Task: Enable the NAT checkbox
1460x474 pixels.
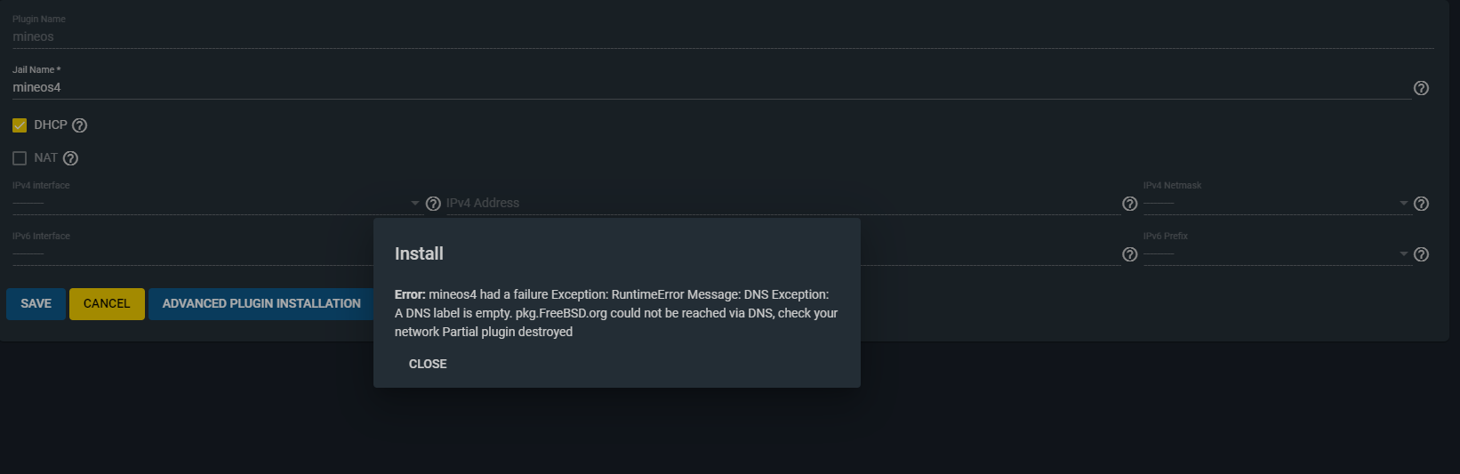Action: click(x=20, y=158)
